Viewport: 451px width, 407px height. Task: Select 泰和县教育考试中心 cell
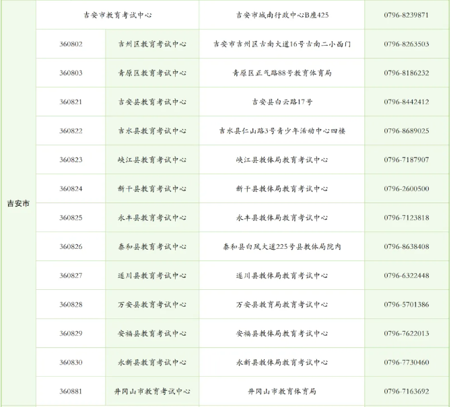152,246
